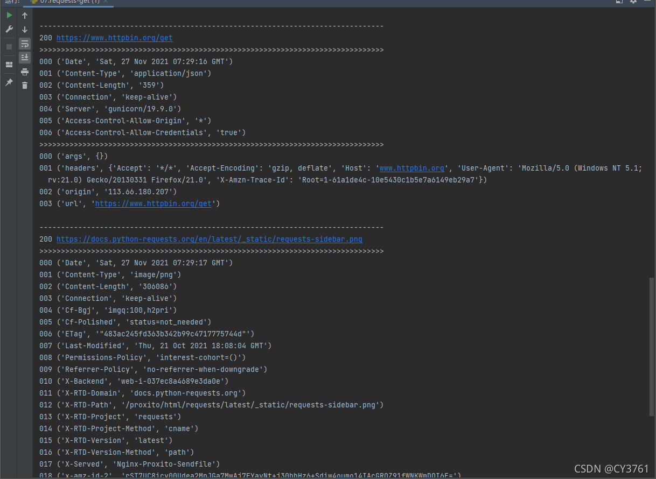
Task: Open the requests-sidebar.png documentation link
Action: point(210,240)
